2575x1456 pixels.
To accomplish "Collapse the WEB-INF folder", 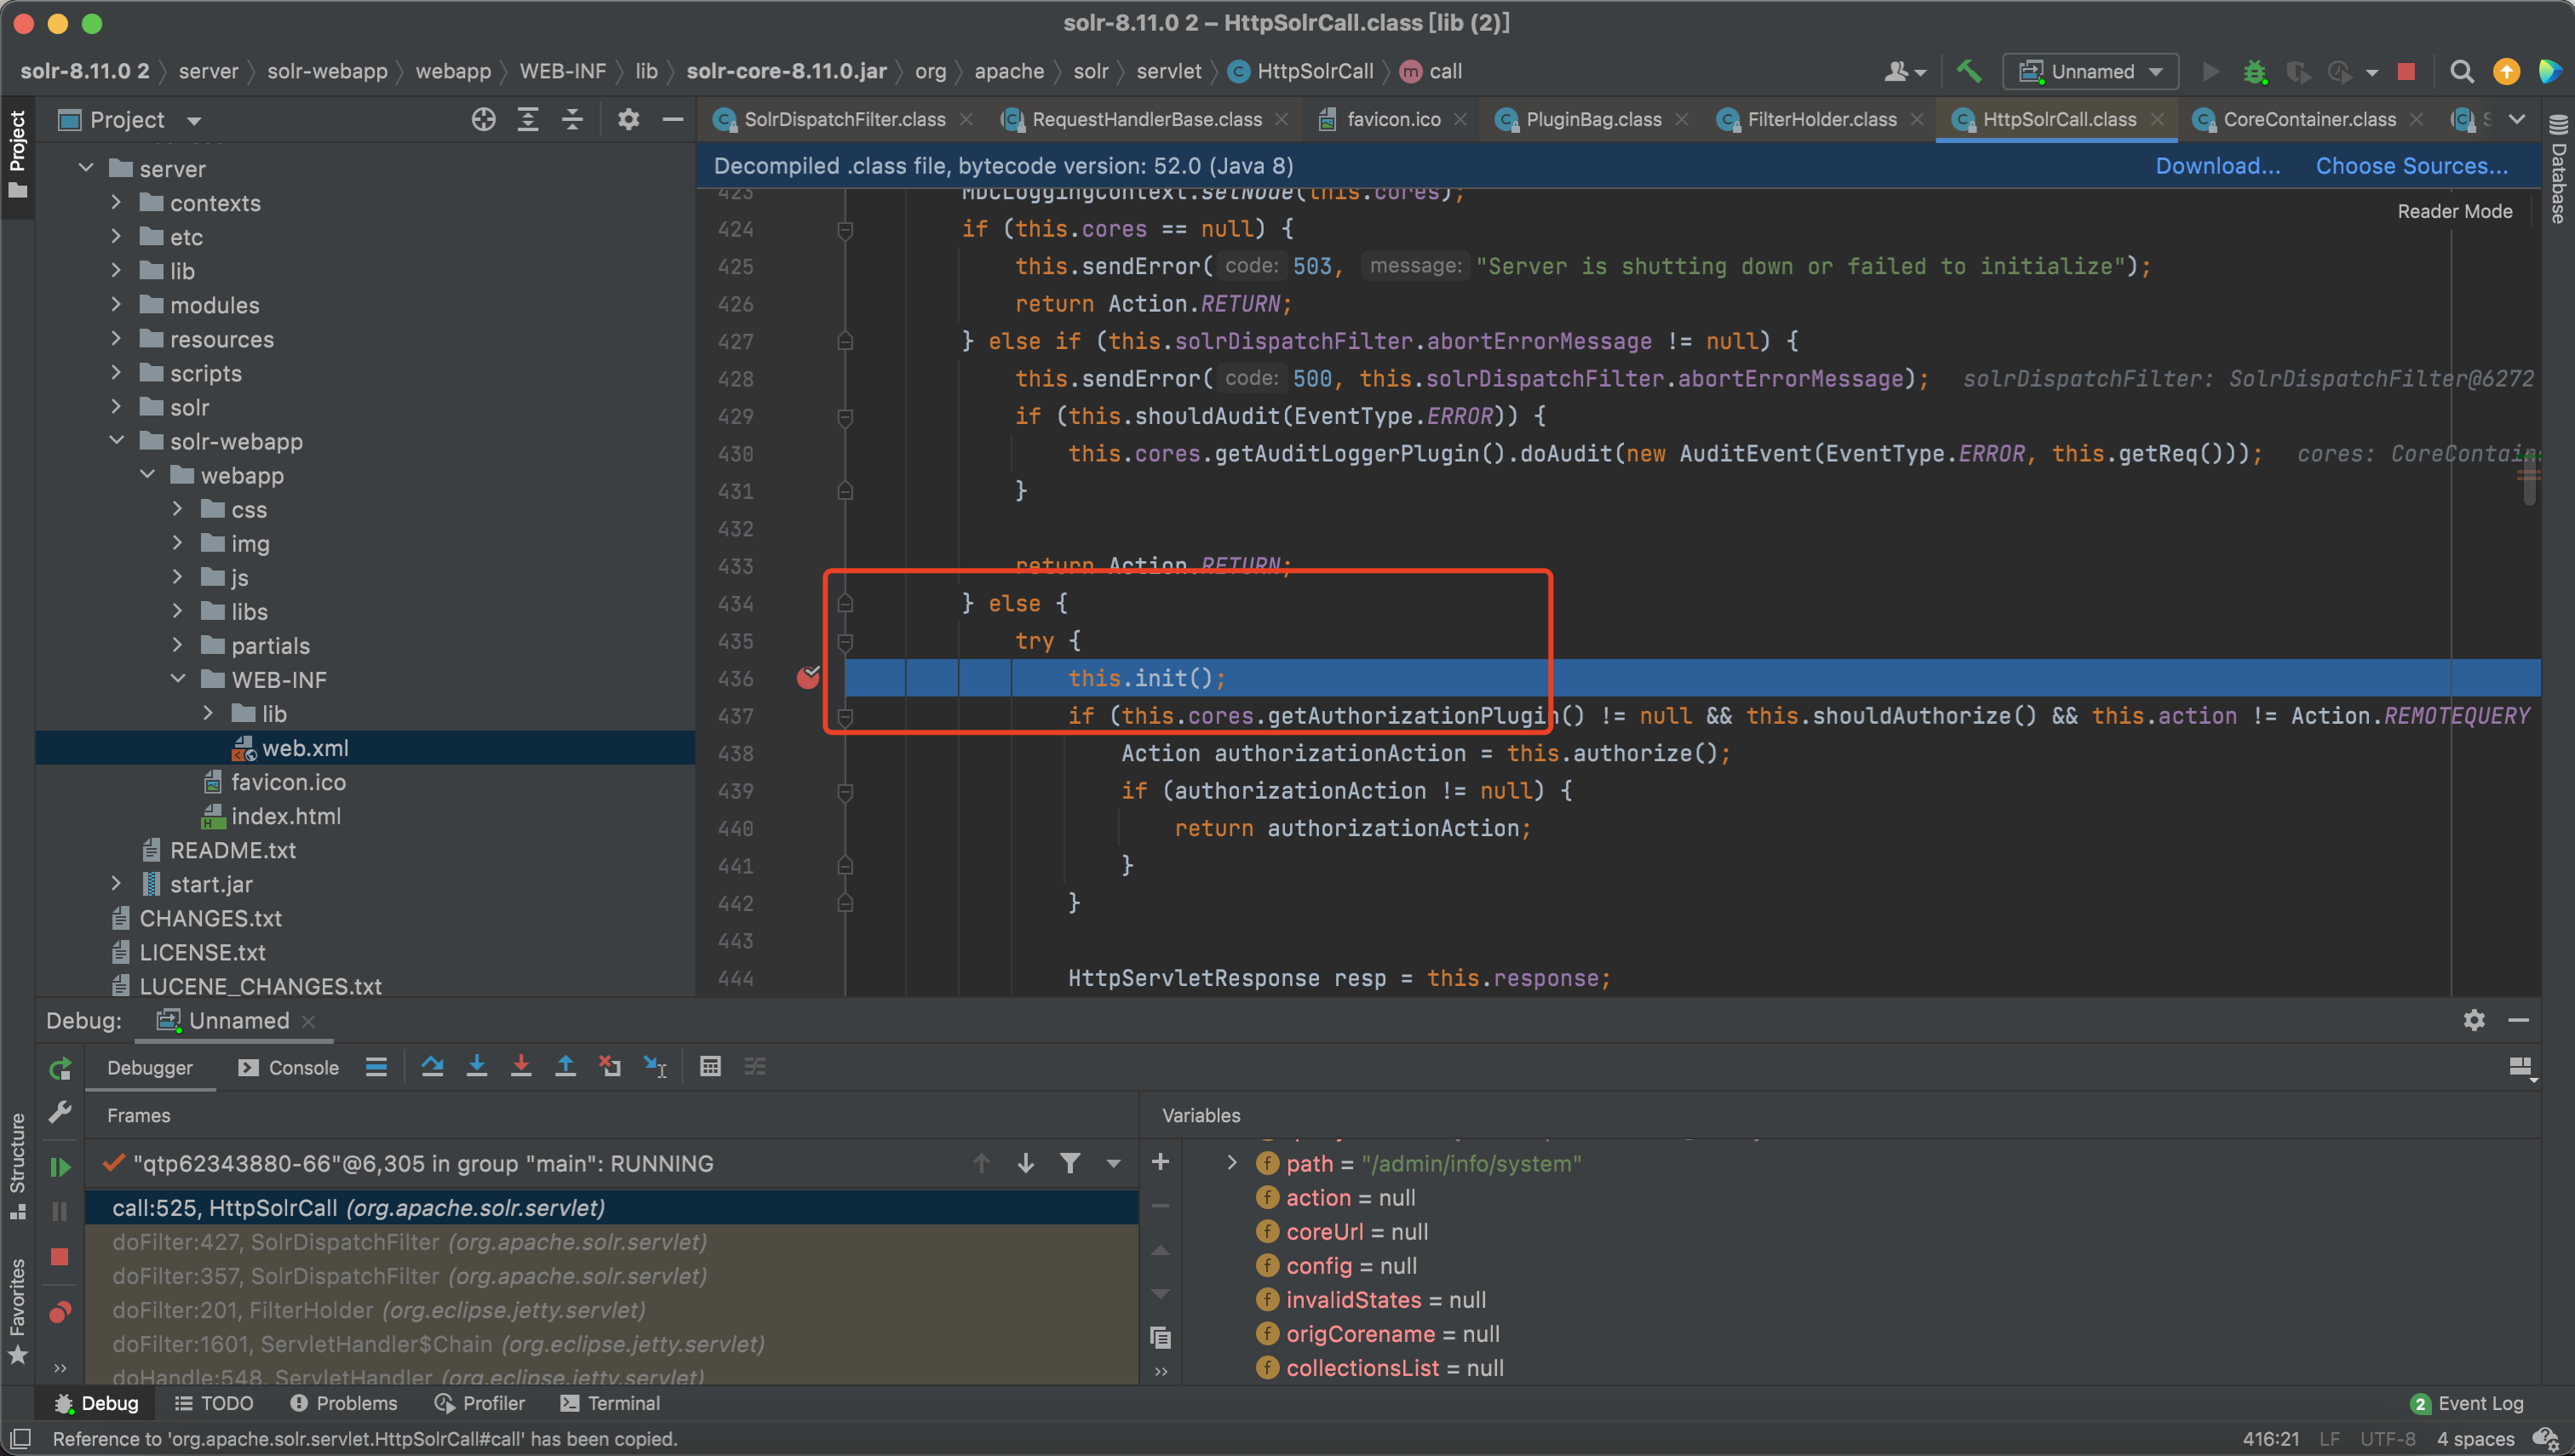I will (178, 679).
